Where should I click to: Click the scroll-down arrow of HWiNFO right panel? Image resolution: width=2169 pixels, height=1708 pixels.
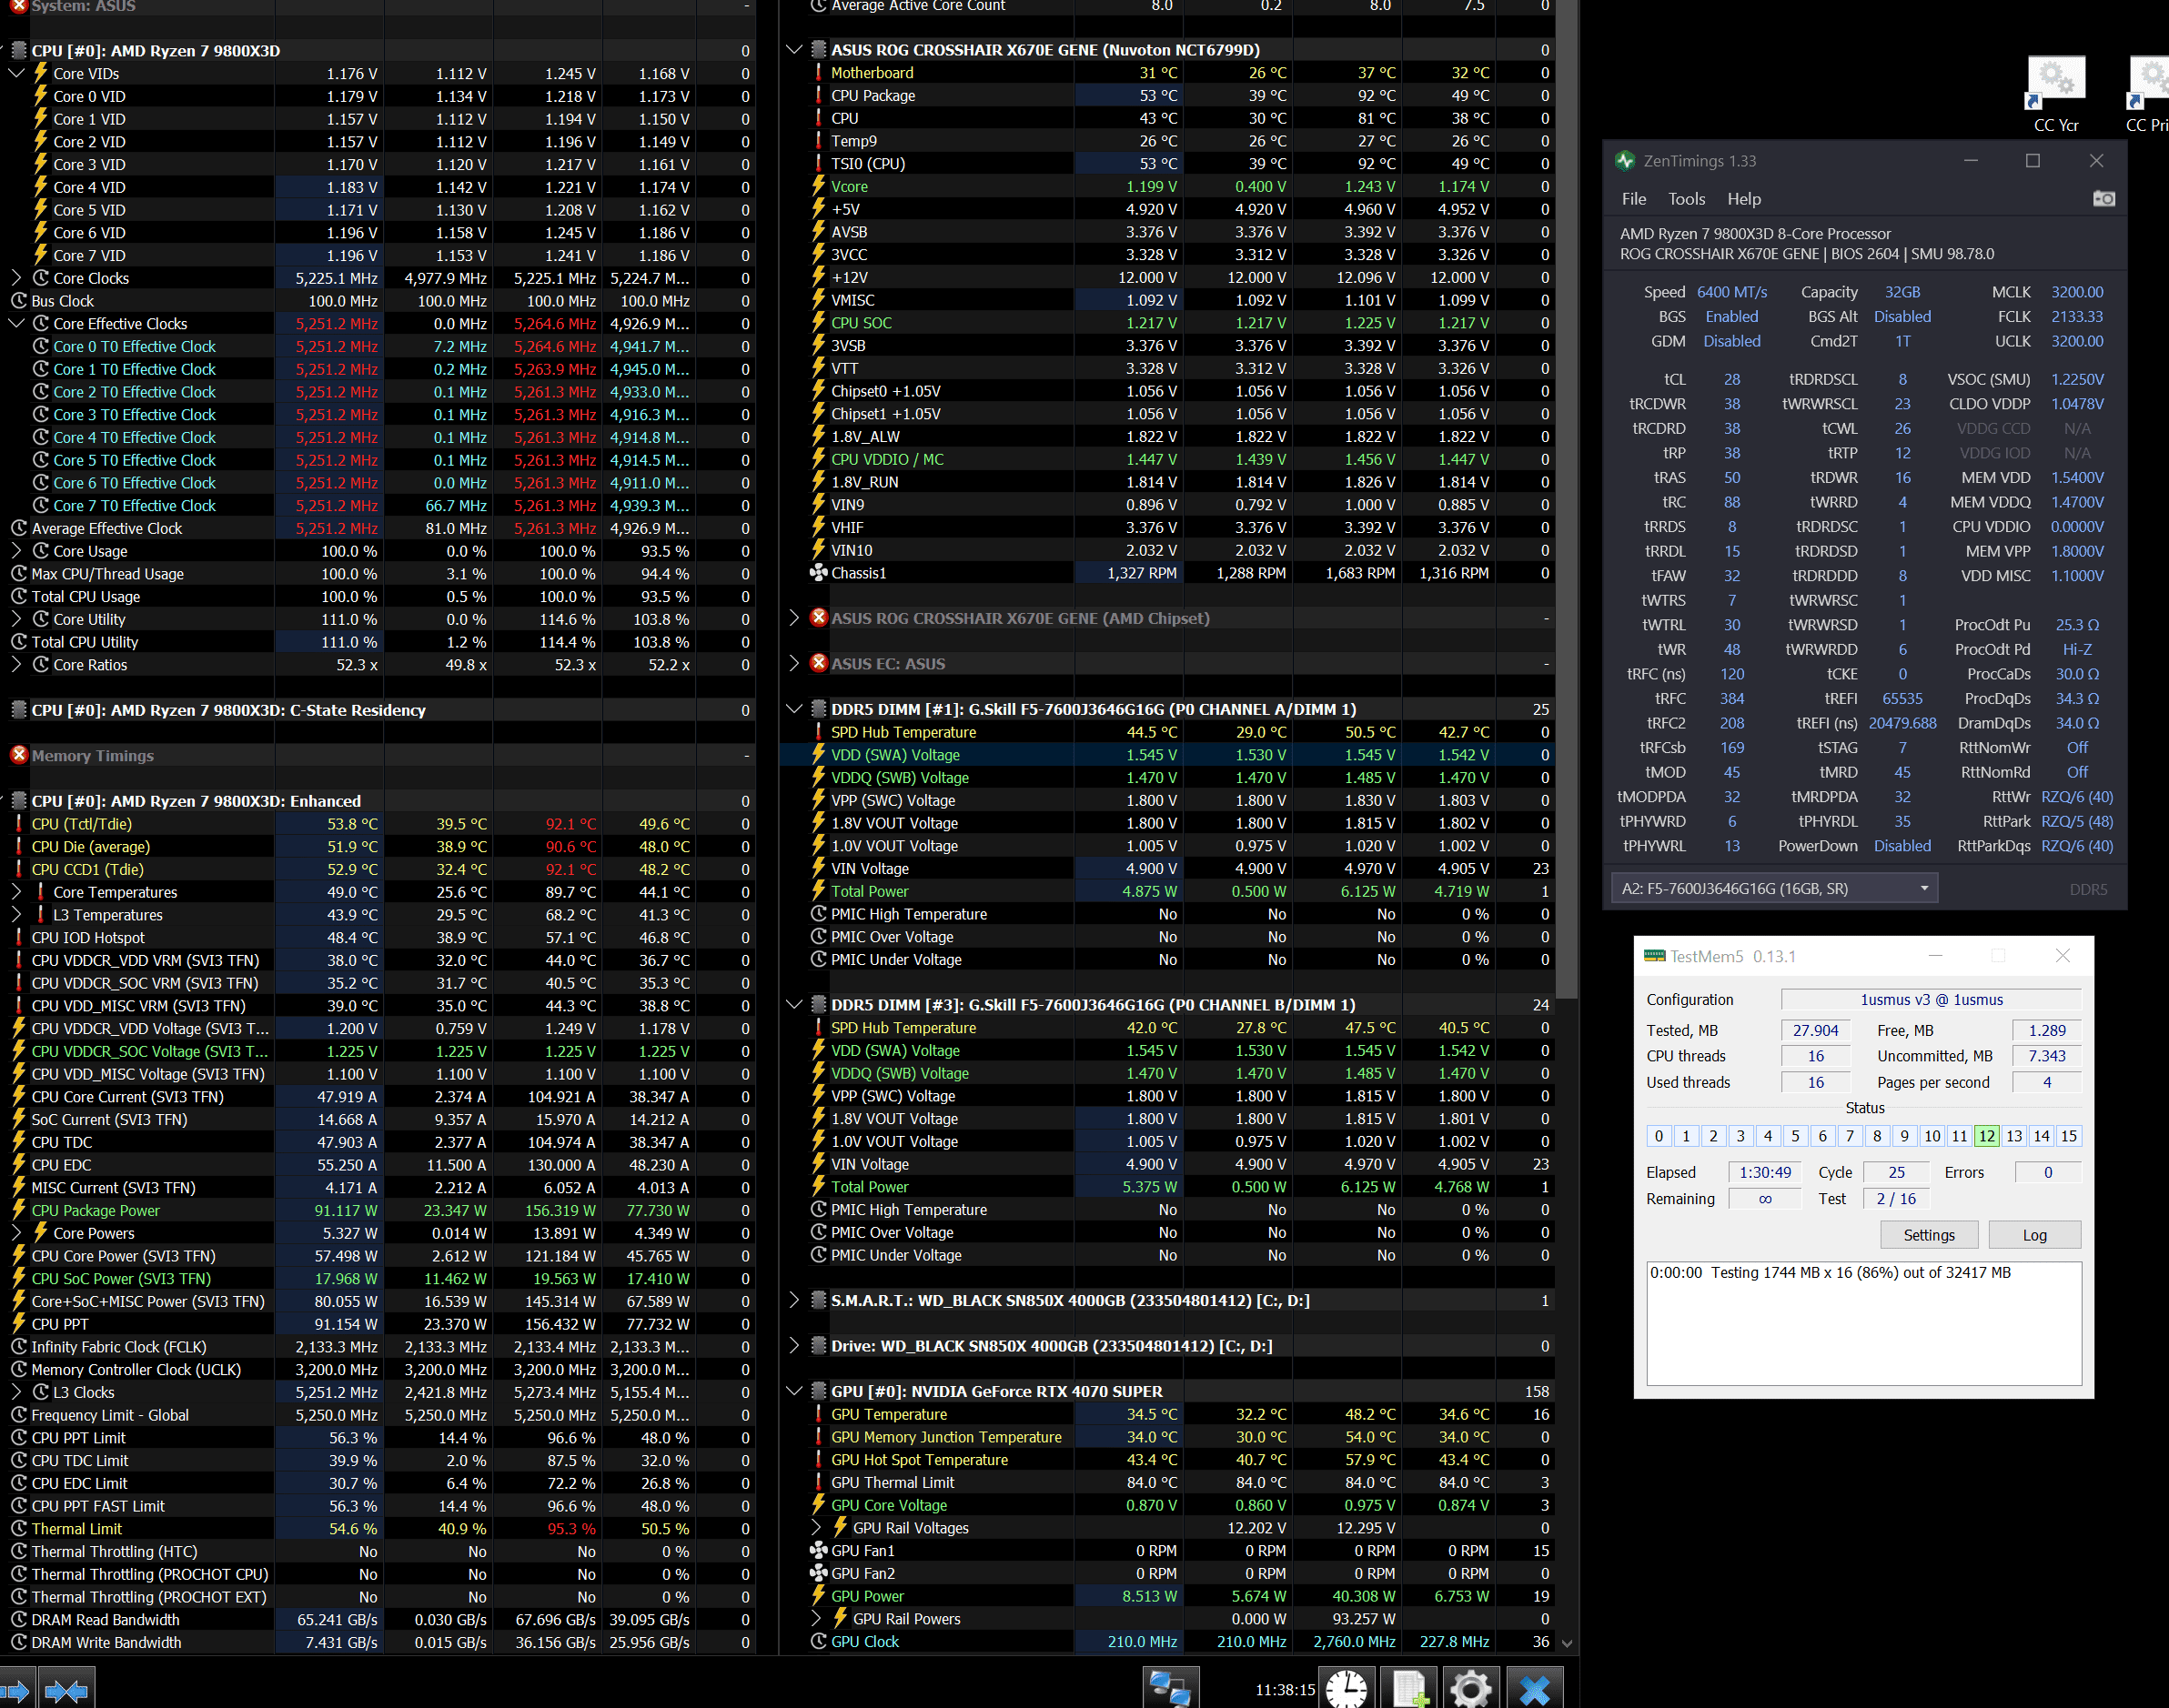click(1567, 1643)
